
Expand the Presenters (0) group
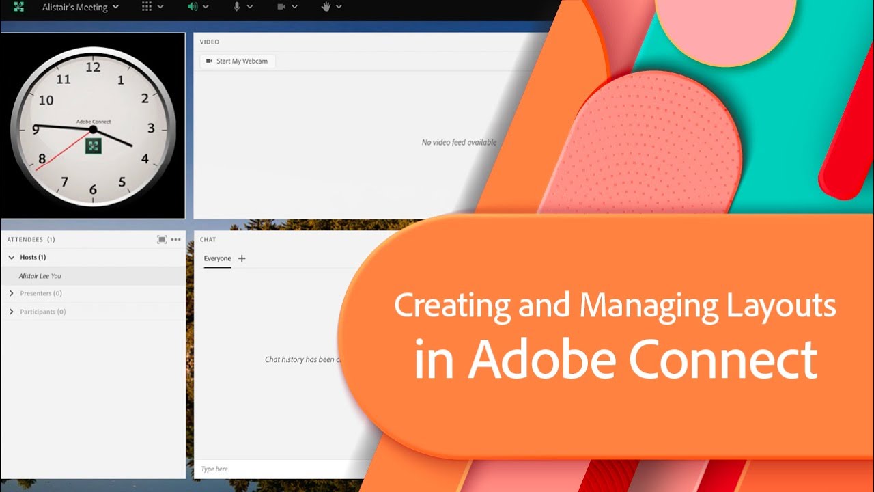(x=12, y=293)
